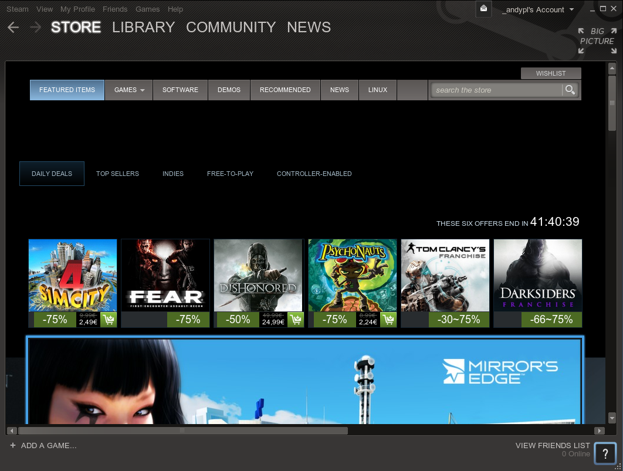Screen dimensions: 623x471
Task: Click the 41:40:39 offer countdown timer
Action: (x=555, y=222)
